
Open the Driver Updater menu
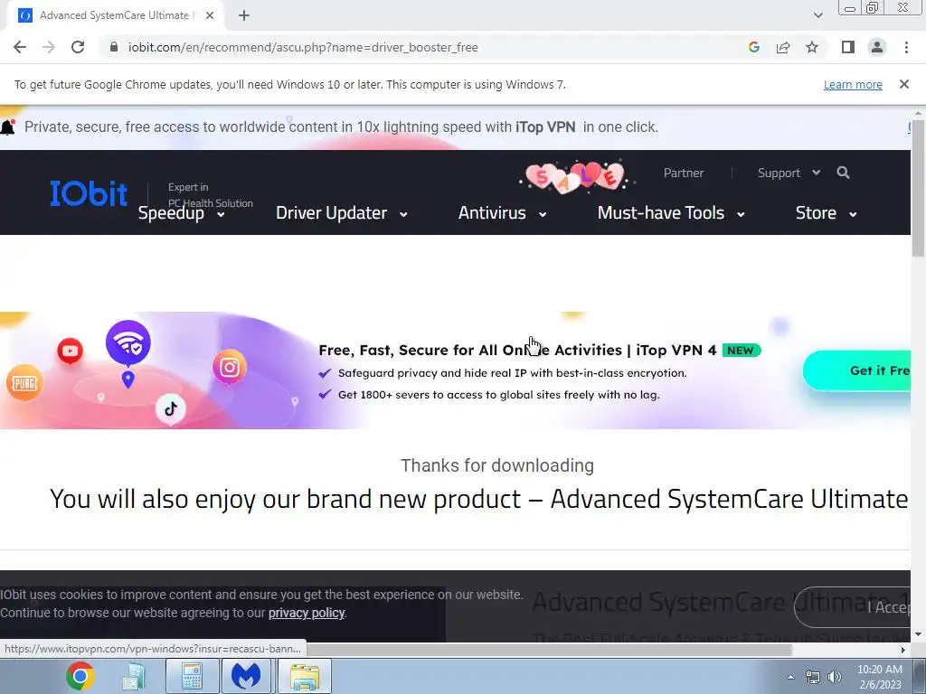coord(331,213)
